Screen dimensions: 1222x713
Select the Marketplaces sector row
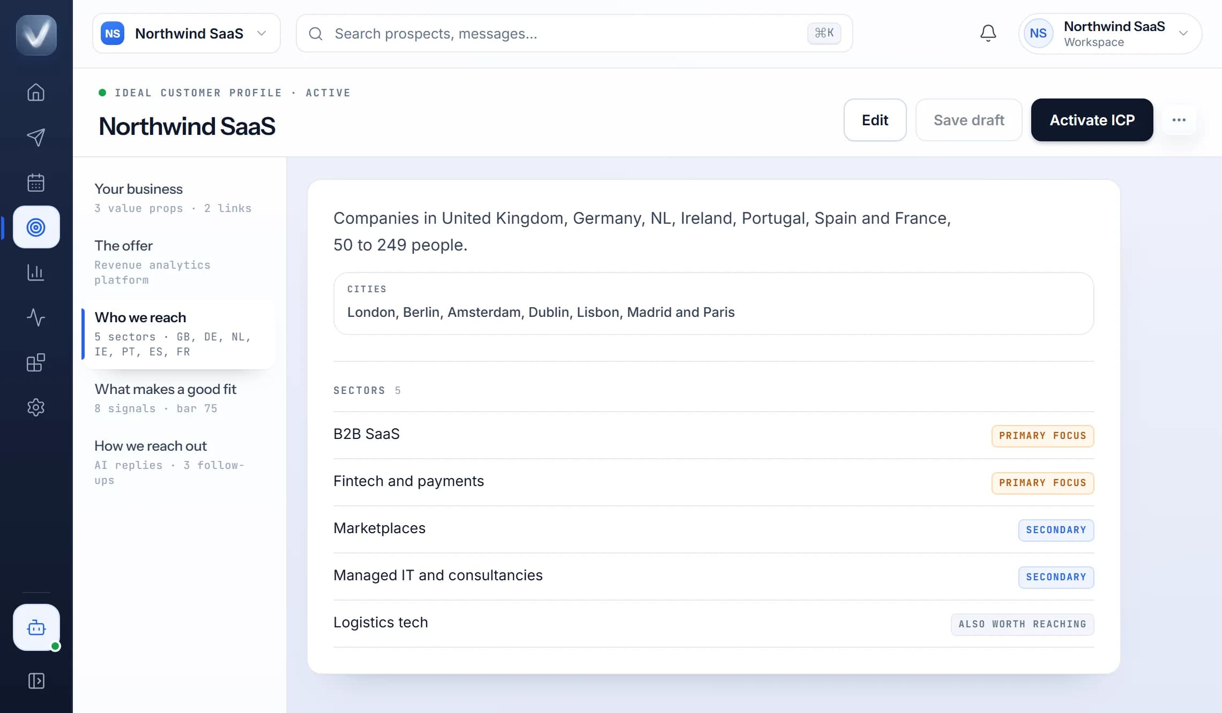tap(714, 529)
